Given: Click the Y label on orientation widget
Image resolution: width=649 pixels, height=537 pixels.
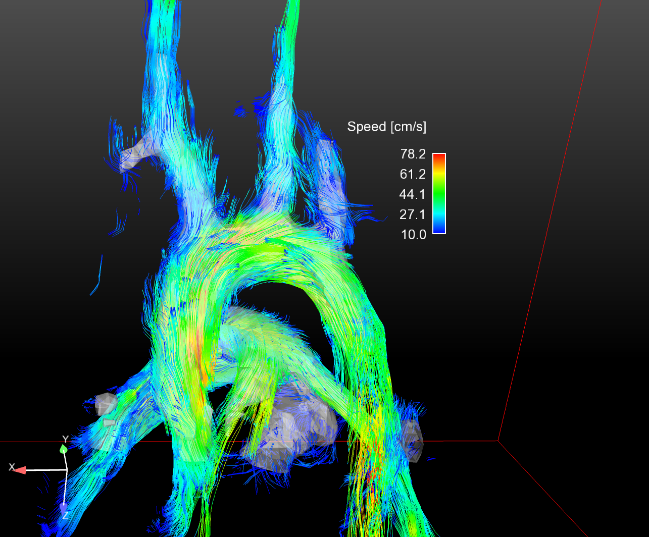Looking at the screenshot, I should click(65, 439).
